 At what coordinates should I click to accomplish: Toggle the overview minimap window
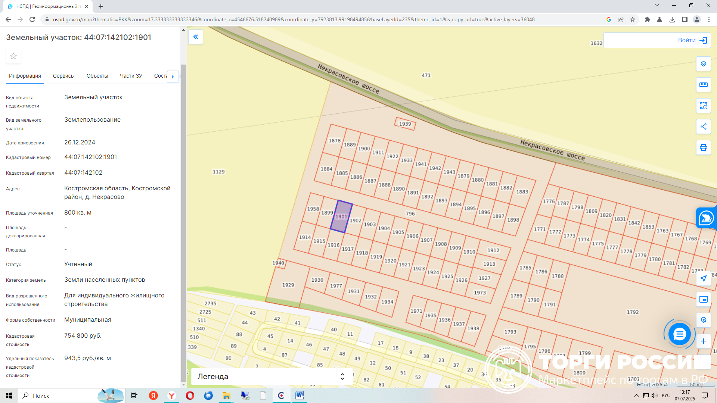(703, 299)
